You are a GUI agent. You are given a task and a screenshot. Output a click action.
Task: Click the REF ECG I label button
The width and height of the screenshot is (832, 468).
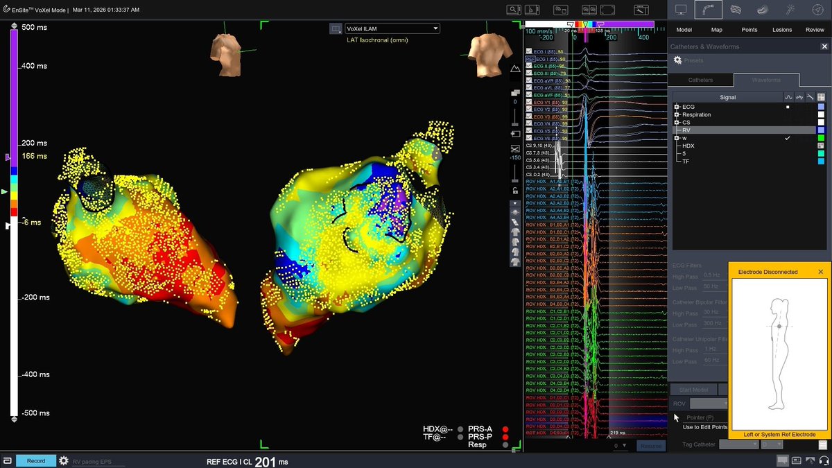pos(229,461)
